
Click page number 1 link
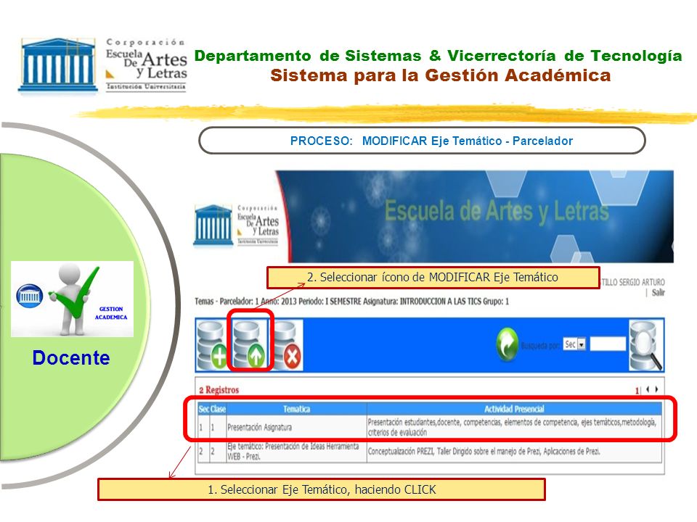click(x=637, y=390)
